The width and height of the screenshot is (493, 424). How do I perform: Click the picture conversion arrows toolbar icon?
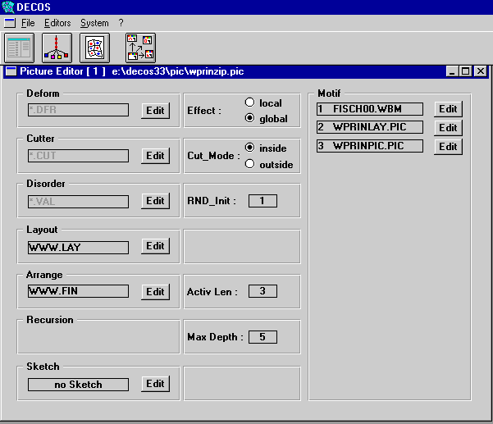(x=140, y=48)
